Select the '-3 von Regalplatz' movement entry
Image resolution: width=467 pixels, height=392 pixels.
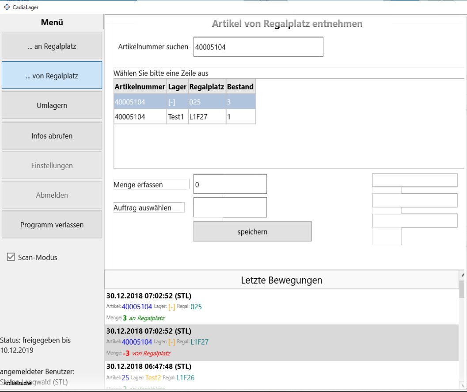click(281, 342)
